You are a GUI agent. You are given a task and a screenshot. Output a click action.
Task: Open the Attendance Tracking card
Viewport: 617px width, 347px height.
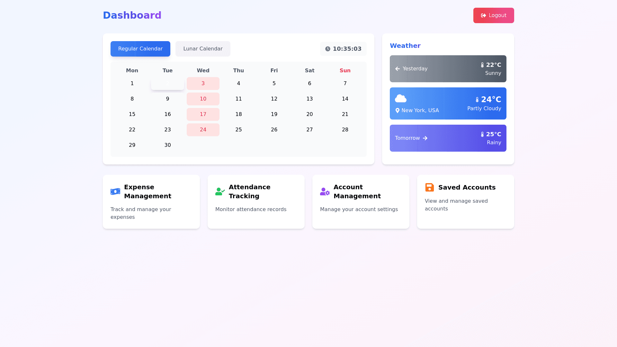coord(256,202)
